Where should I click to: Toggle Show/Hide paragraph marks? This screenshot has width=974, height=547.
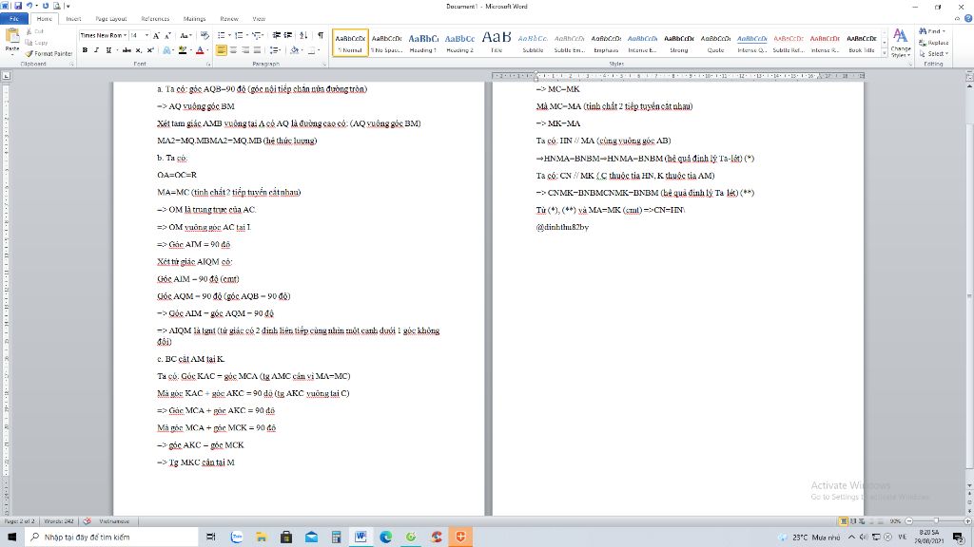coord(321,36)
